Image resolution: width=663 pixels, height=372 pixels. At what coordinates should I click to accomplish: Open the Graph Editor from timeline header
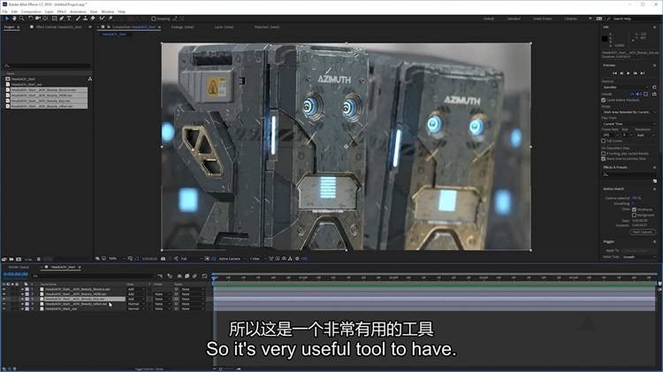(205, 276)
